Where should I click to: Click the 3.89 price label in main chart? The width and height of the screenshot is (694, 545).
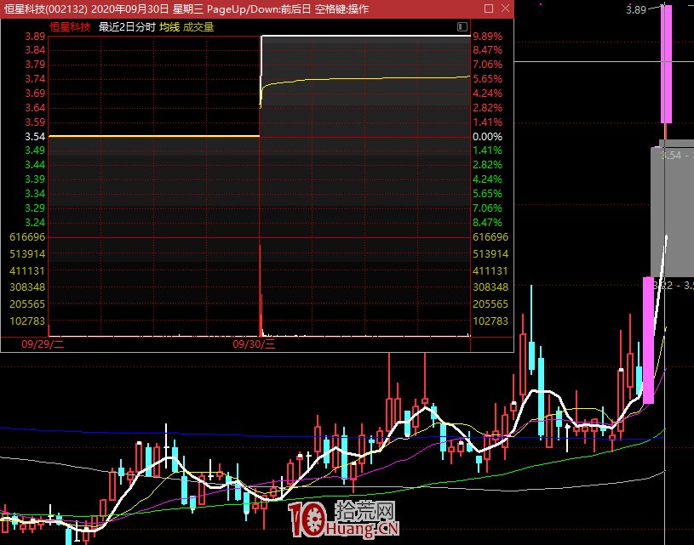[x=635, y=10]
